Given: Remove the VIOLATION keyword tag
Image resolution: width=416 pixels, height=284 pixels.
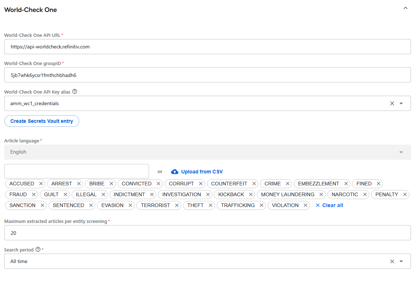Looking at the screenshot, I should coord(305,205).
